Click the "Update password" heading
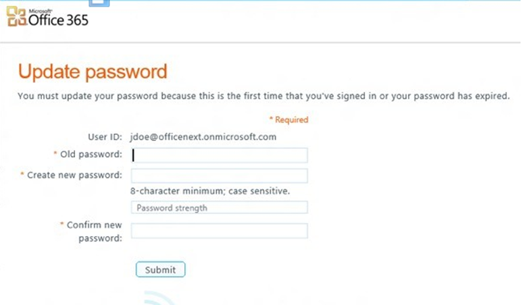The image size is (531, 305). [93, 71]
